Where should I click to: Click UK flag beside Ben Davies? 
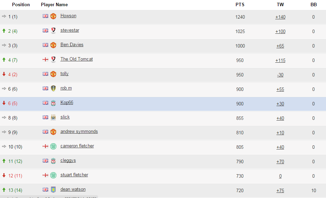tap(45, 45)
